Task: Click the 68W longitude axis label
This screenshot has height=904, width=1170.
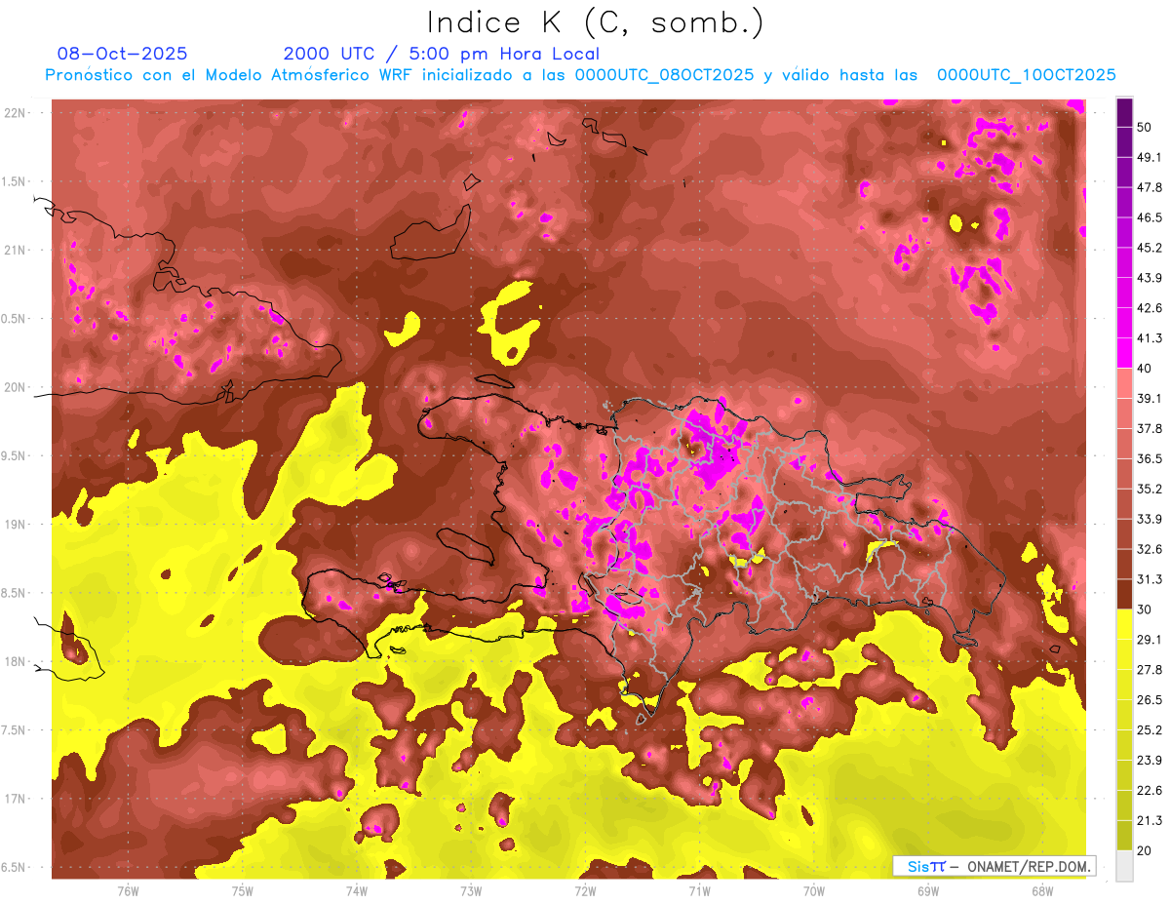Action: click(1042, 890)
